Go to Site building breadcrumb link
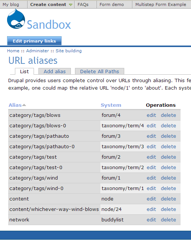Viewport: 191px width, 252px height. coord(69,51)
